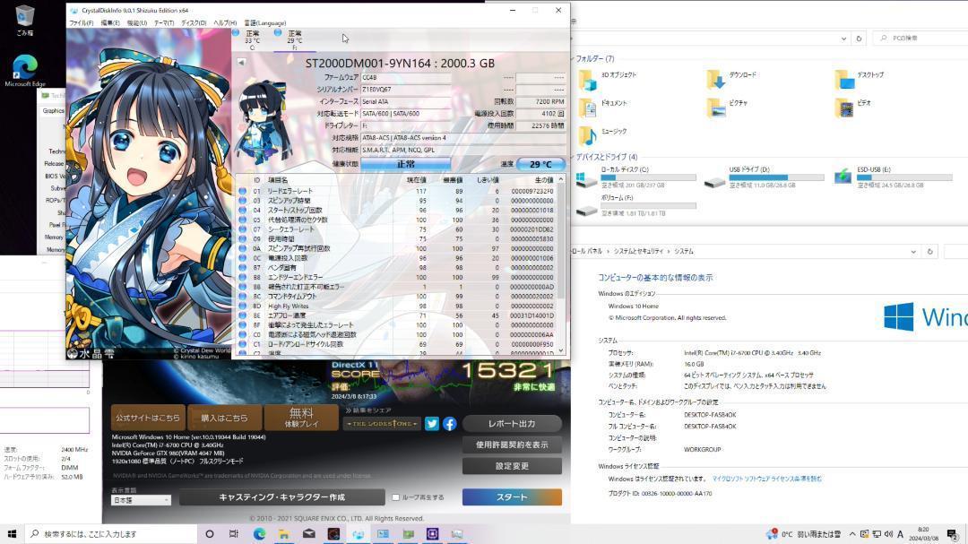Open the 言語(Language) menu in CrystalDiskInfo
Image resolution: width=968 pixels, height=544 pixels.
tap(264, 22)
